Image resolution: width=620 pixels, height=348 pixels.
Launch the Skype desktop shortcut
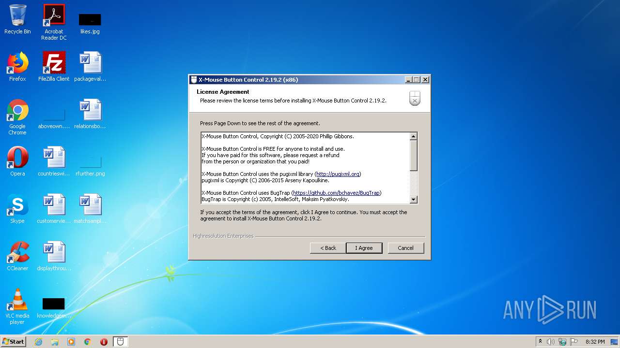(x=17, y=209)
